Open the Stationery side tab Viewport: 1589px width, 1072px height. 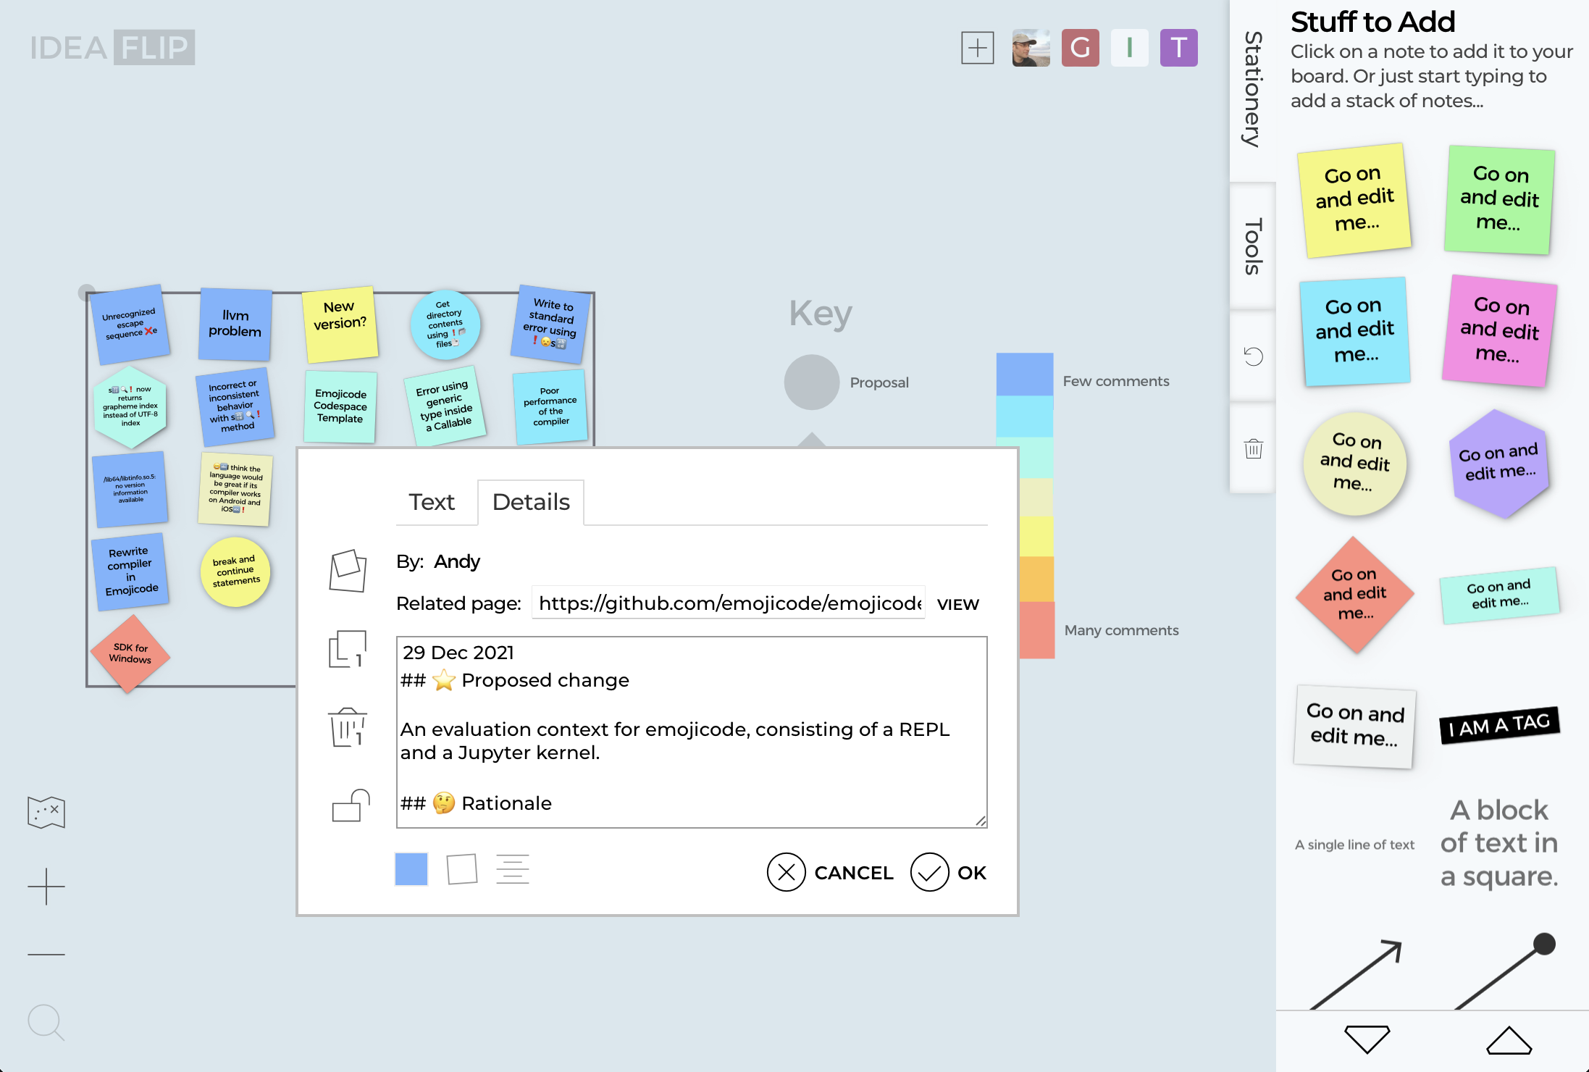pos(1252,90)
